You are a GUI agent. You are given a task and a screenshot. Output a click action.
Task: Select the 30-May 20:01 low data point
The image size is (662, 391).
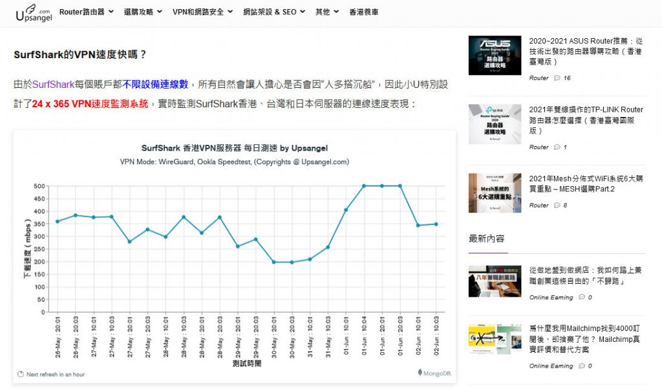[x=273, y=262]
